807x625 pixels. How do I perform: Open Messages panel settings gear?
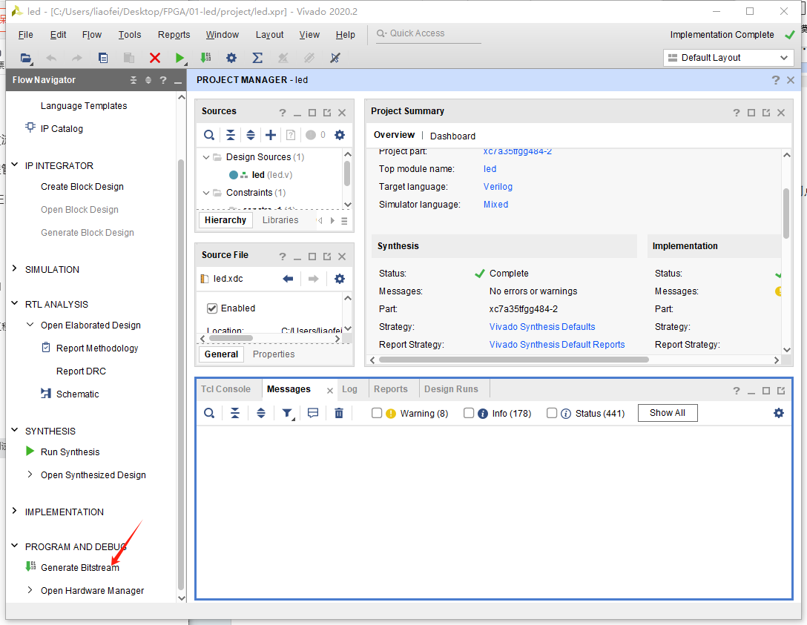point(779,413)
